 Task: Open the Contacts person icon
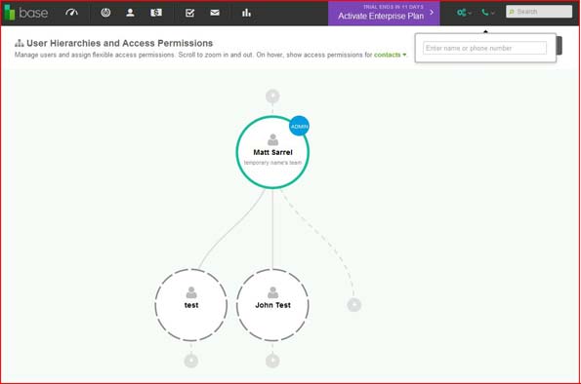[130, 13]
